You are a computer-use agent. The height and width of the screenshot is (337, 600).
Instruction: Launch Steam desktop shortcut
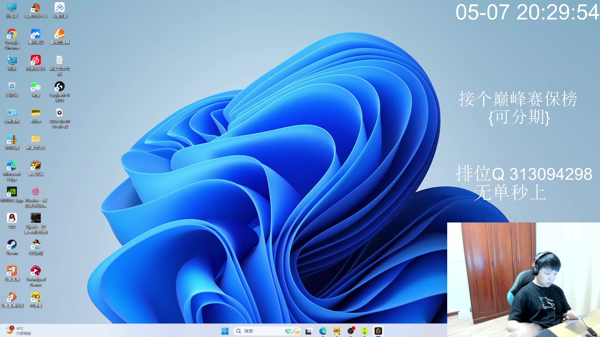coord(12,247)
